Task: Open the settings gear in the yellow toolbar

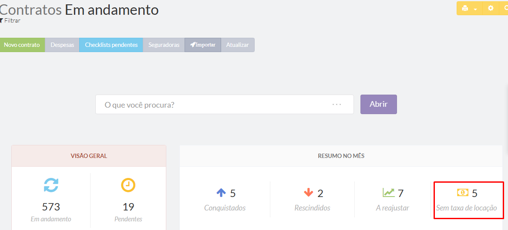Action: coord(491,8)
